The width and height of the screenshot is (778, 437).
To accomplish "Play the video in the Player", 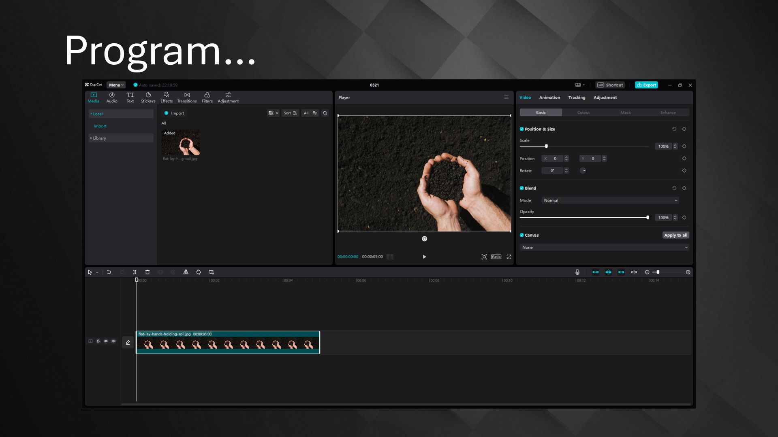I will click(424, 257).
